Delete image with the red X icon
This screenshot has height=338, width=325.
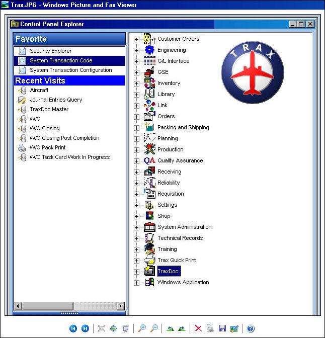(x=198, y=328)
